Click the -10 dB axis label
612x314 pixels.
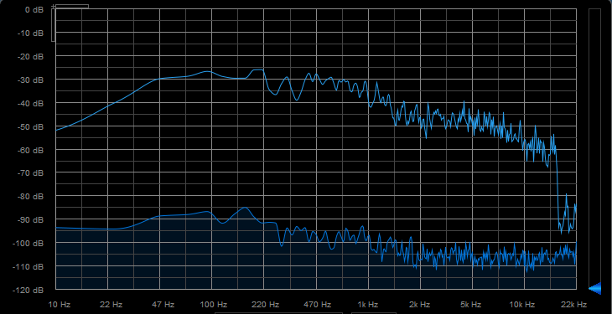(31, 33)
